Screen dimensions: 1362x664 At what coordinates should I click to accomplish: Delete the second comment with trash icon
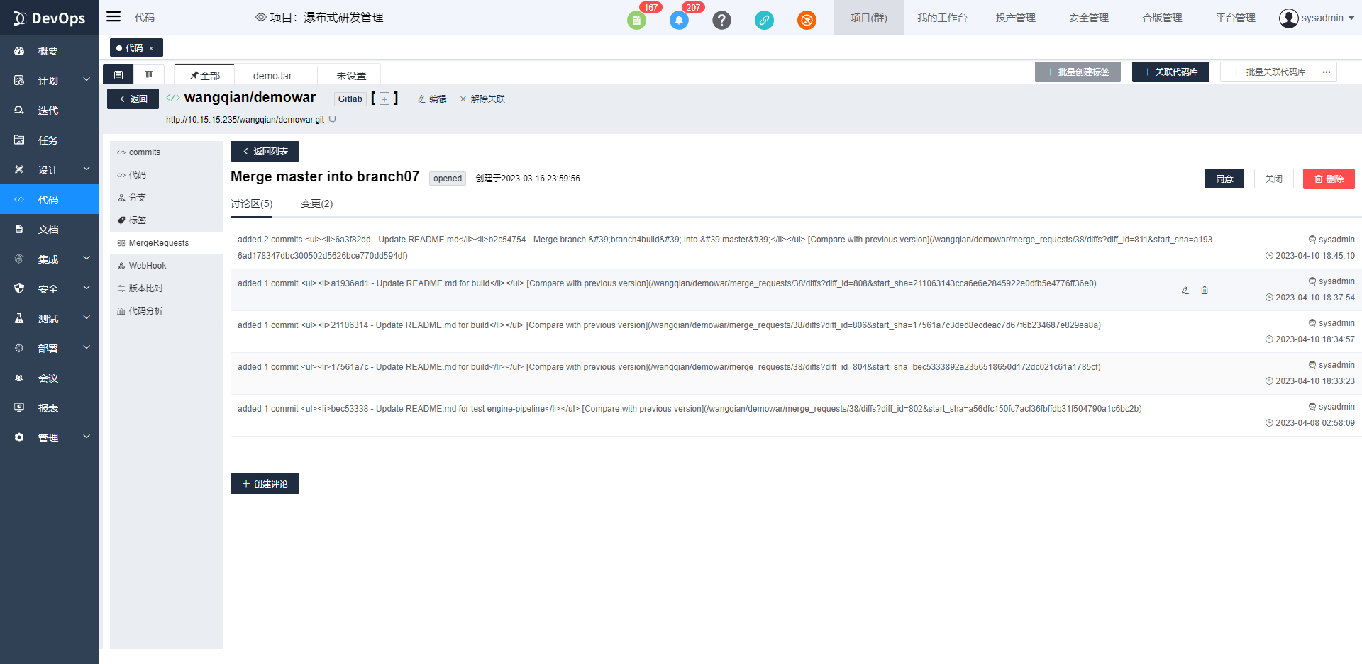(x=1205, y=291)
